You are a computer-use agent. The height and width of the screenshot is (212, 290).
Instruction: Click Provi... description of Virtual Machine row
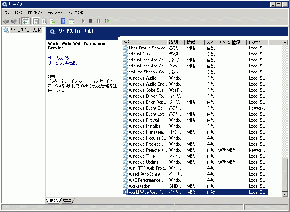(175, 66)
